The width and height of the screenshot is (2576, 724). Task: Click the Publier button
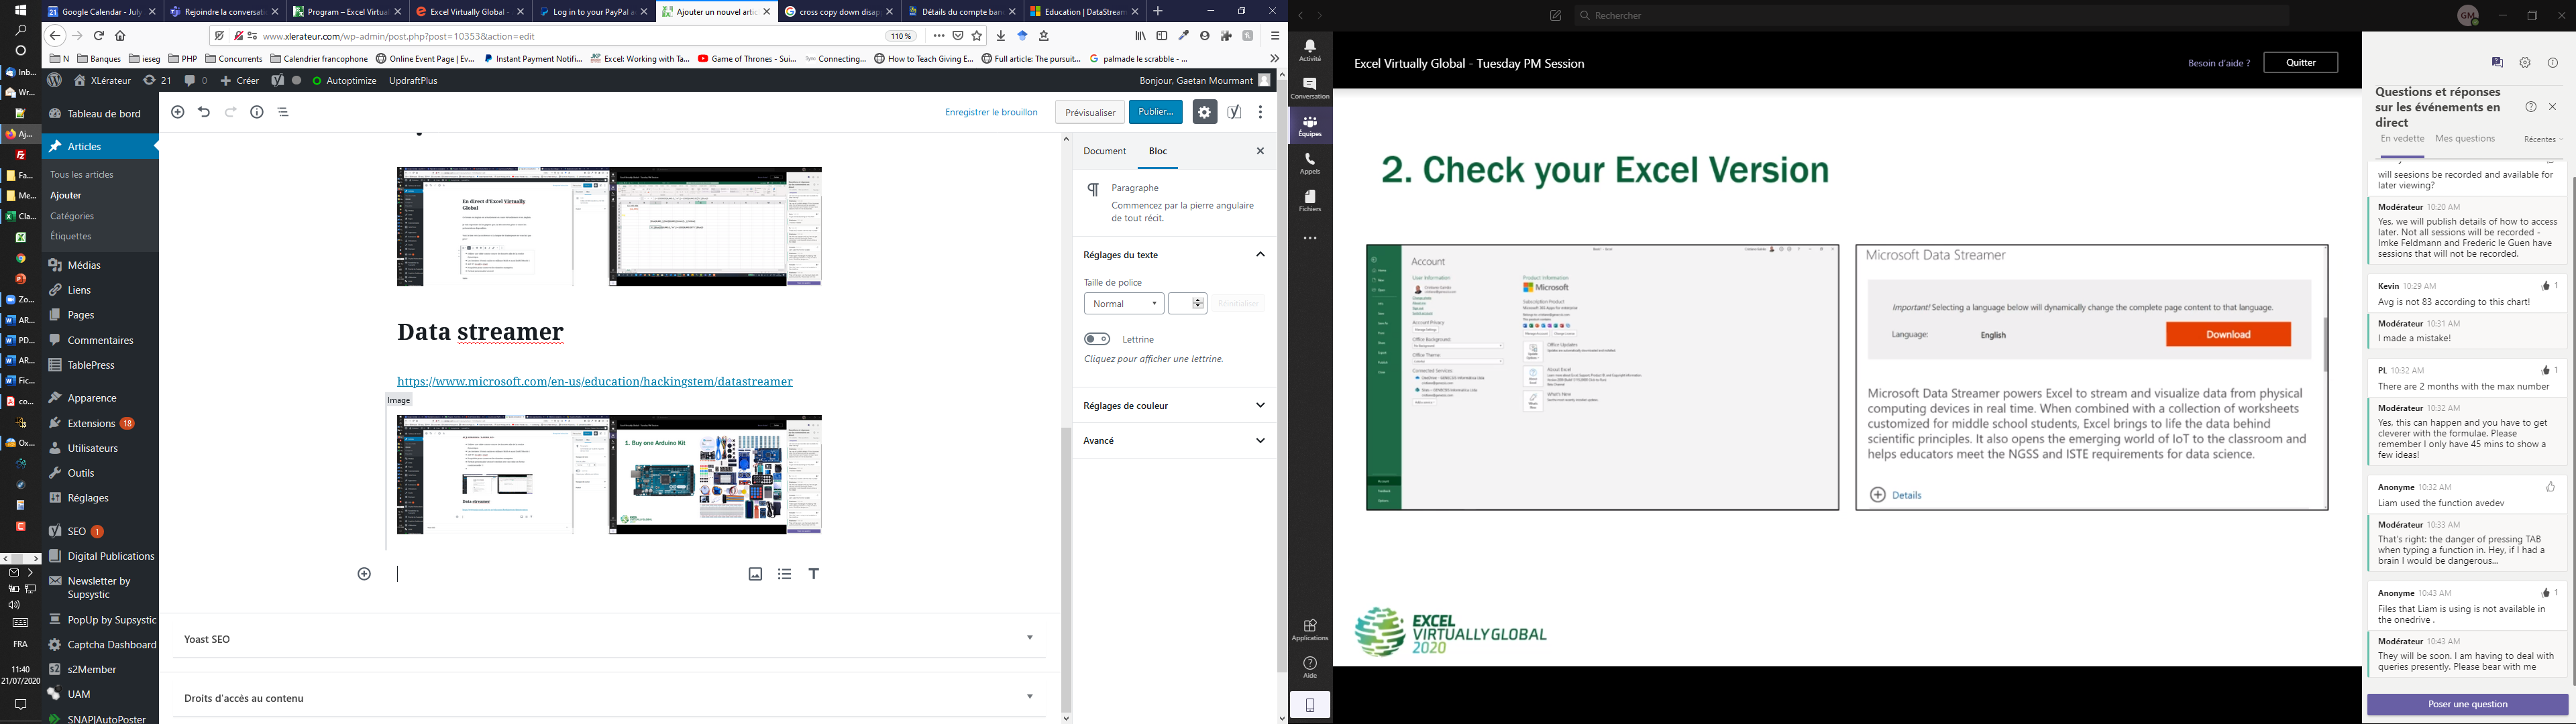pyautogui.click(x=1156, y=112)
